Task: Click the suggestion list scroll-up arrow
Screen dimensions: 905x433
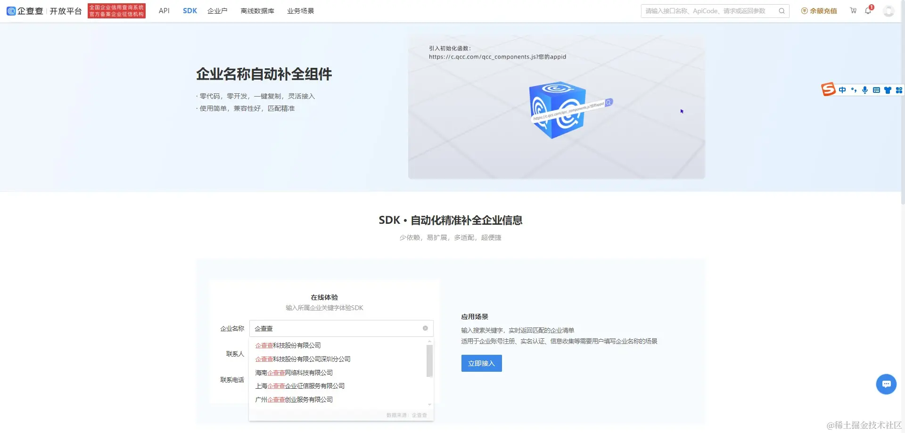Action: tap(429, 341)
